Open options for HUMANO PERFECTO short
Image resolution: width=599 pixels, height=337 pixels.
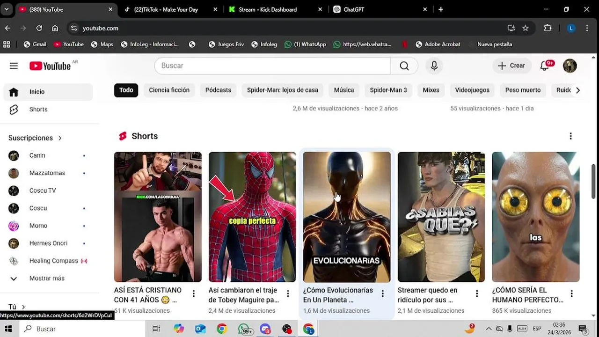pos(571,293)
